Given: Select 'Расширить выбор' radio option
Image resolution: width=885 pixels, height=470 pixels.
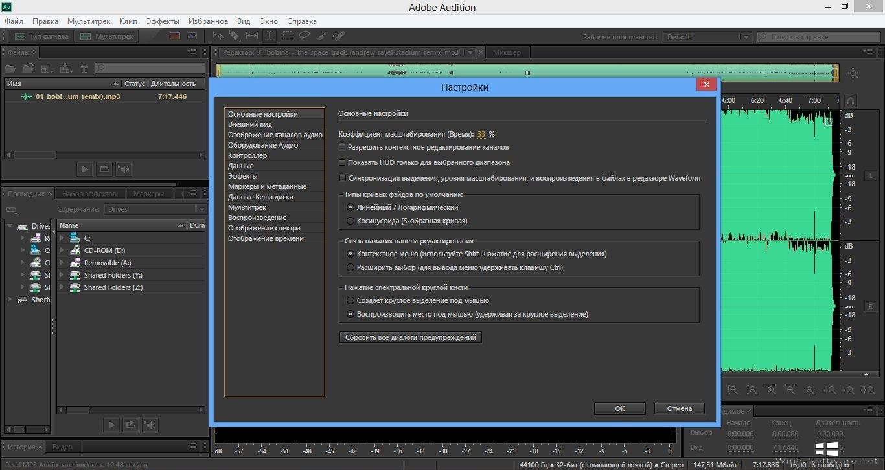Looking at the screenshot, I should point(351,267).
